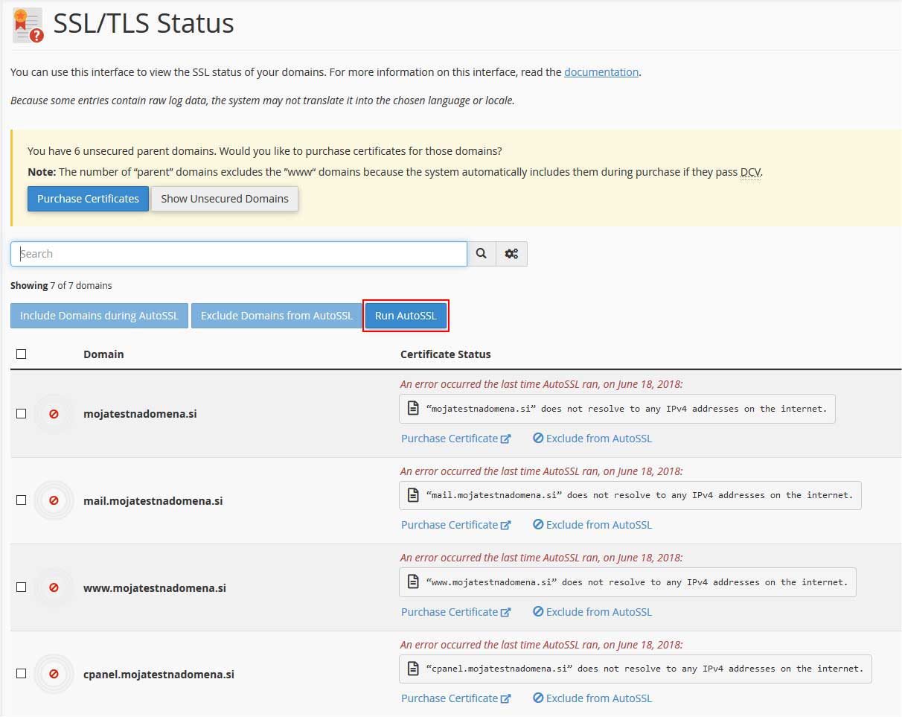Click the unsecured status icon for mail.mojatestnadomena.si

click(x=54, y=500)
